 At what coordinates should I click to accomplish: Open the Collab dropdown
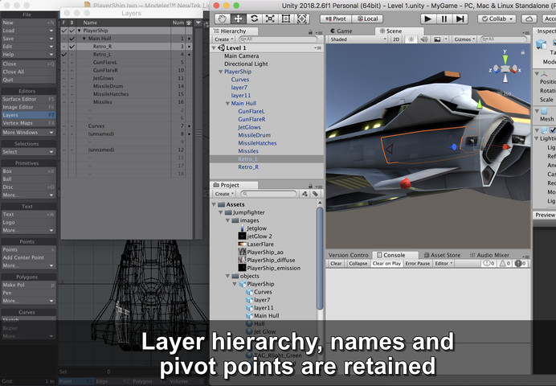click(x=498, y=18)
